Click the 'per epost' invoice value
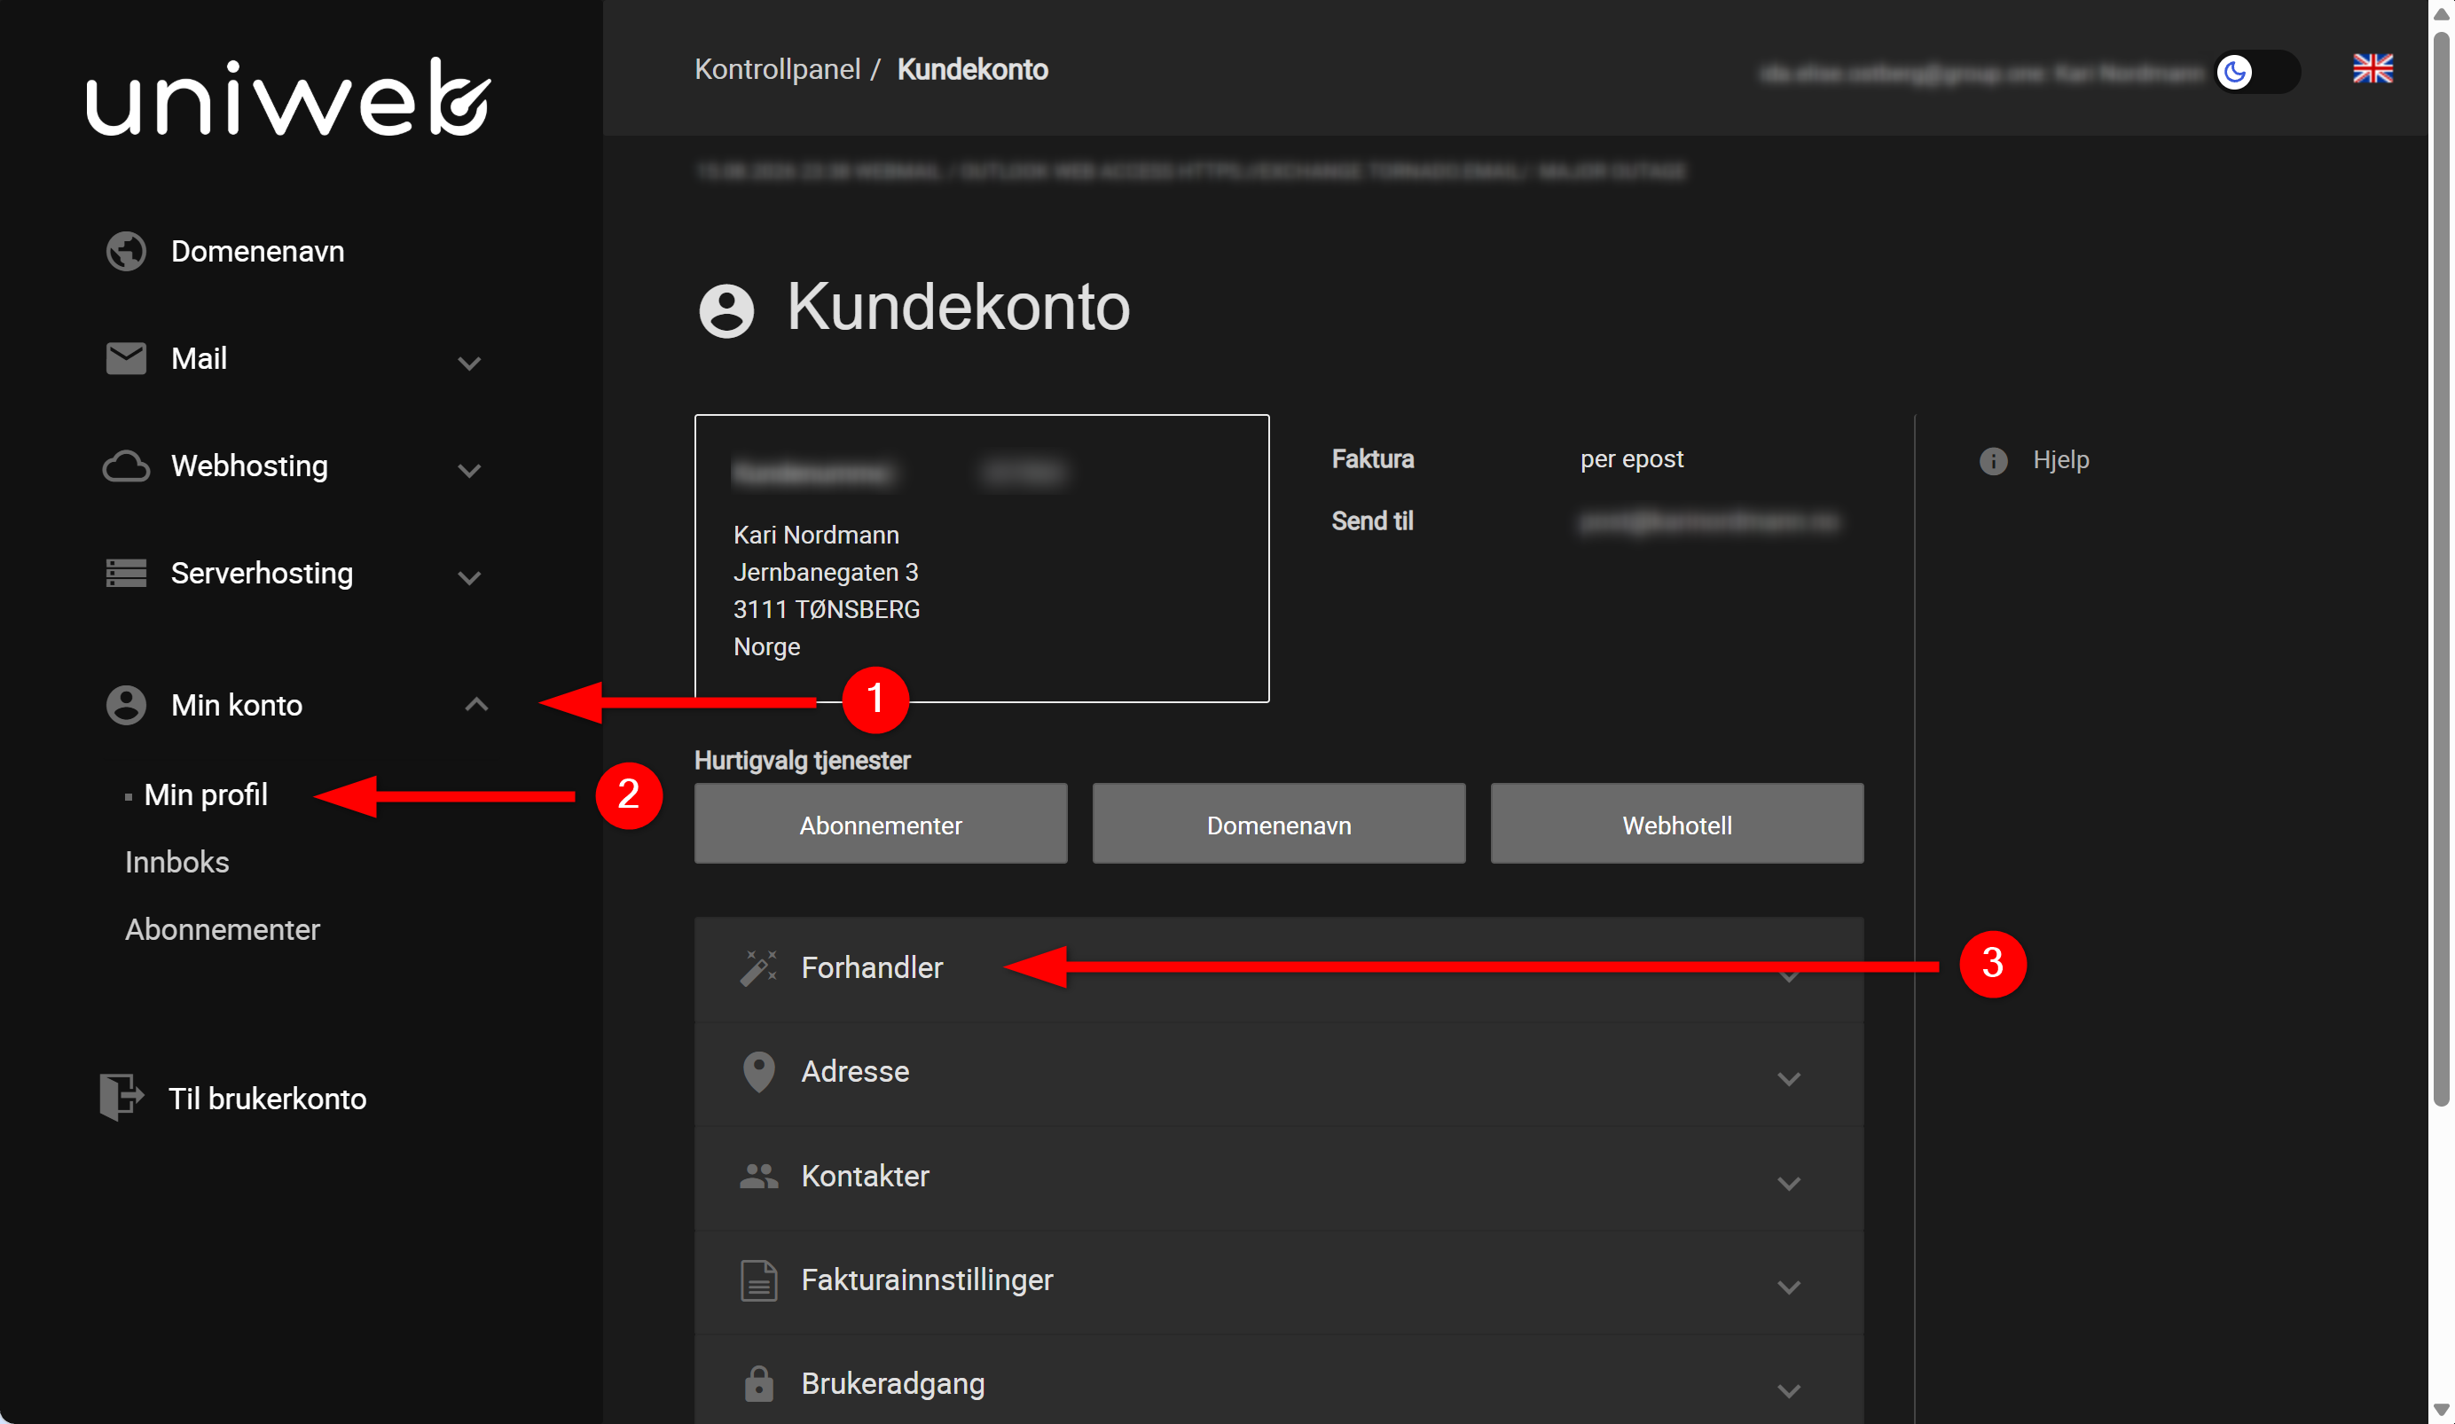The height and width of the screenshot is (1424, 2455). pyautogui.click(x=1631, y=459)
